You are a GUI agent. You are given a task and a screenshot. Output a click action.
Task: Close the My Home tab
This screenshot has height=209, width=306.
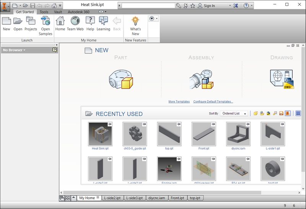coord(98,197)
